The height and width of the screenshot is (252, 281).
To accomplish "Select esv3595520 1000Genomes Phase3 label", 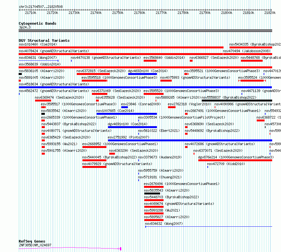I will click(x=181, y=91).
